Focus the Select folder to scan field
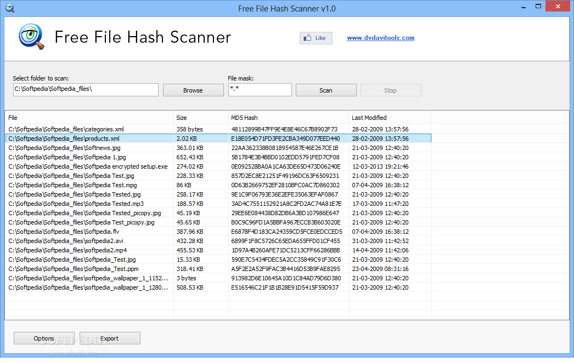Image resolution: width=574 pixels, height=363 pixels. pos(86,89)
